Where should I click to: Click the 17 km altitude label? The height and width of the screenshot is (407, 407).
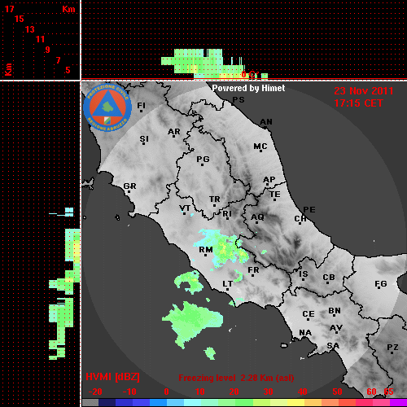tap(9, 9)
